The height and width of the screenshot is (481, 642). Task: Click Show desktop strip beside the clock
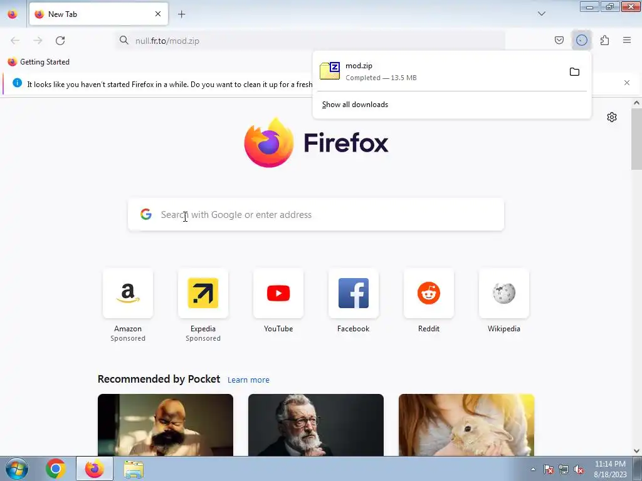[638, 468]
